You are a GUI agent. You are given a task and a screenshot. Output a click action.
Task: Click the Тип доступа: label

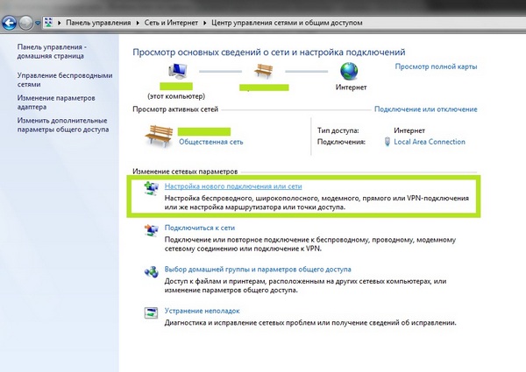(x=338, y=130)
